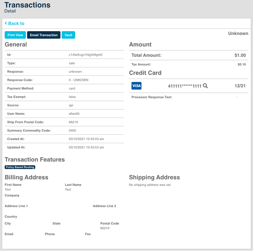253x251 pixels.
Task: Click the VISA card logo
Action: [x=136, y=86]
